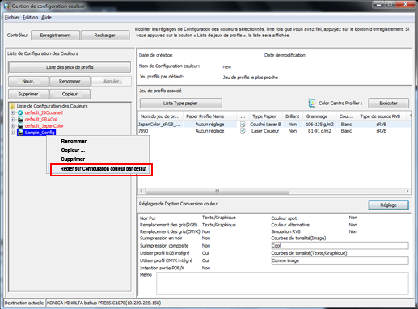
Task: Click the right arrow of the table scrollbar
Action: click(407, 191)
